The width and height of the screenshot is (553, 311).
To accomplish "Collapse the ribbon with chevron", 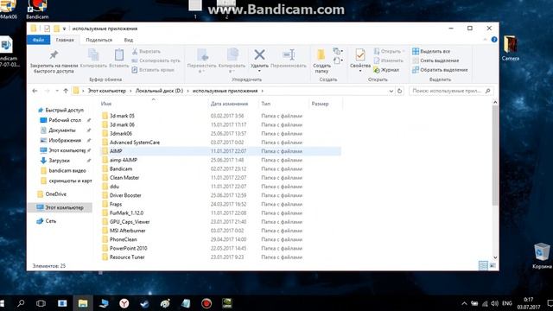I will tap(486, 40).
